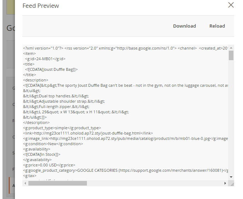Click the horizontal scrollbar right arrow
Screen dimensions: 243x199
225,183
